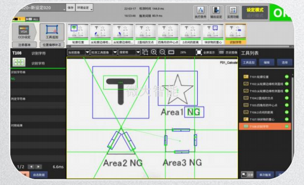304x185 pixels.
Task: Select the 工具追加 add tool icon
Action: (52, 32)
